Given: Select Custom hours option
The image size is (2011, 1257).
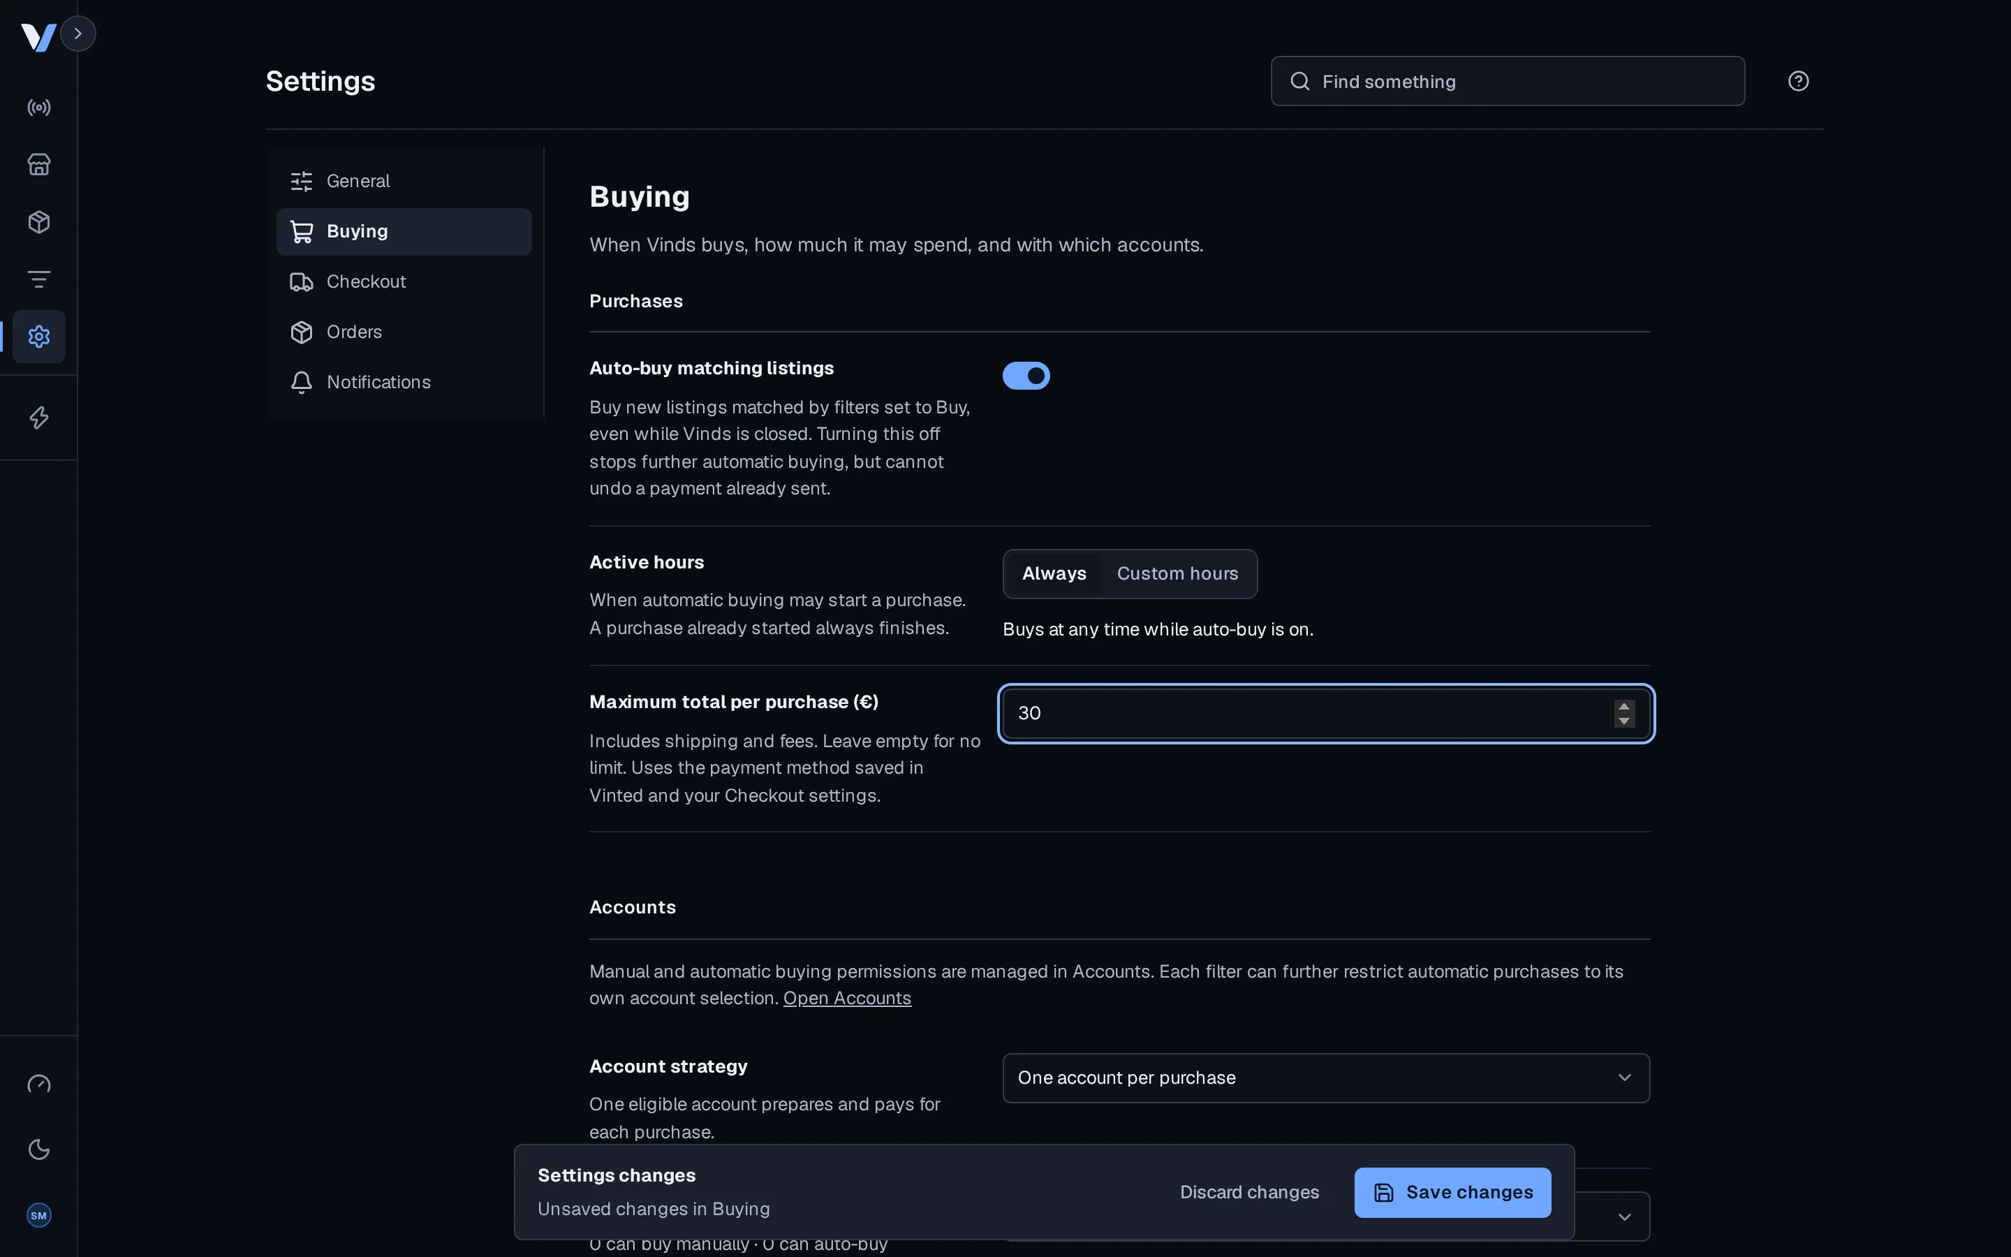Looking at the screenshot, I should coord(1177,573).
